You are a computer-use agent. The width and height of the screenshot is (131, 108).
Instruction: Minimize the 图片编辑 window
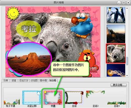119,3
